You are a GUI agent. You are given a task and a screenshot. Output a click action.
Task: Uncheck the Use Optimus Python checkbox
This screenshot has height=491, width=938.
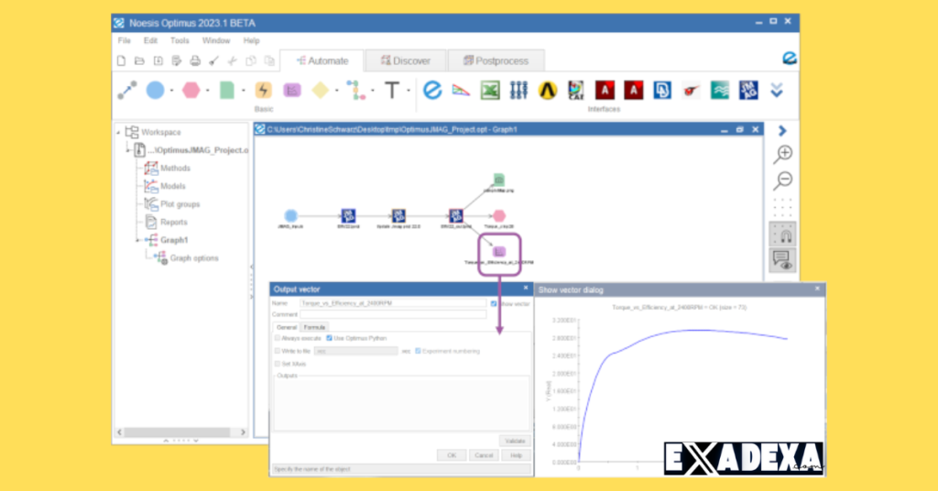[x=329, y=339]
